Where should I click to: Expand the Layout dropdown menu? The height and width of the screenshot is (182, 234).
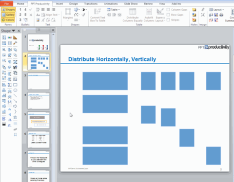point(216,10)
